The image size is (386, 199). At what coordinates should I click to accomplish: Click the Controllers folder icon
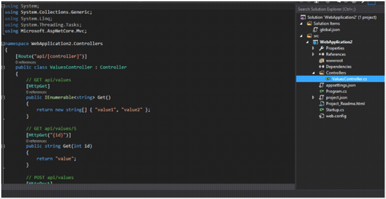click(321, 73)
